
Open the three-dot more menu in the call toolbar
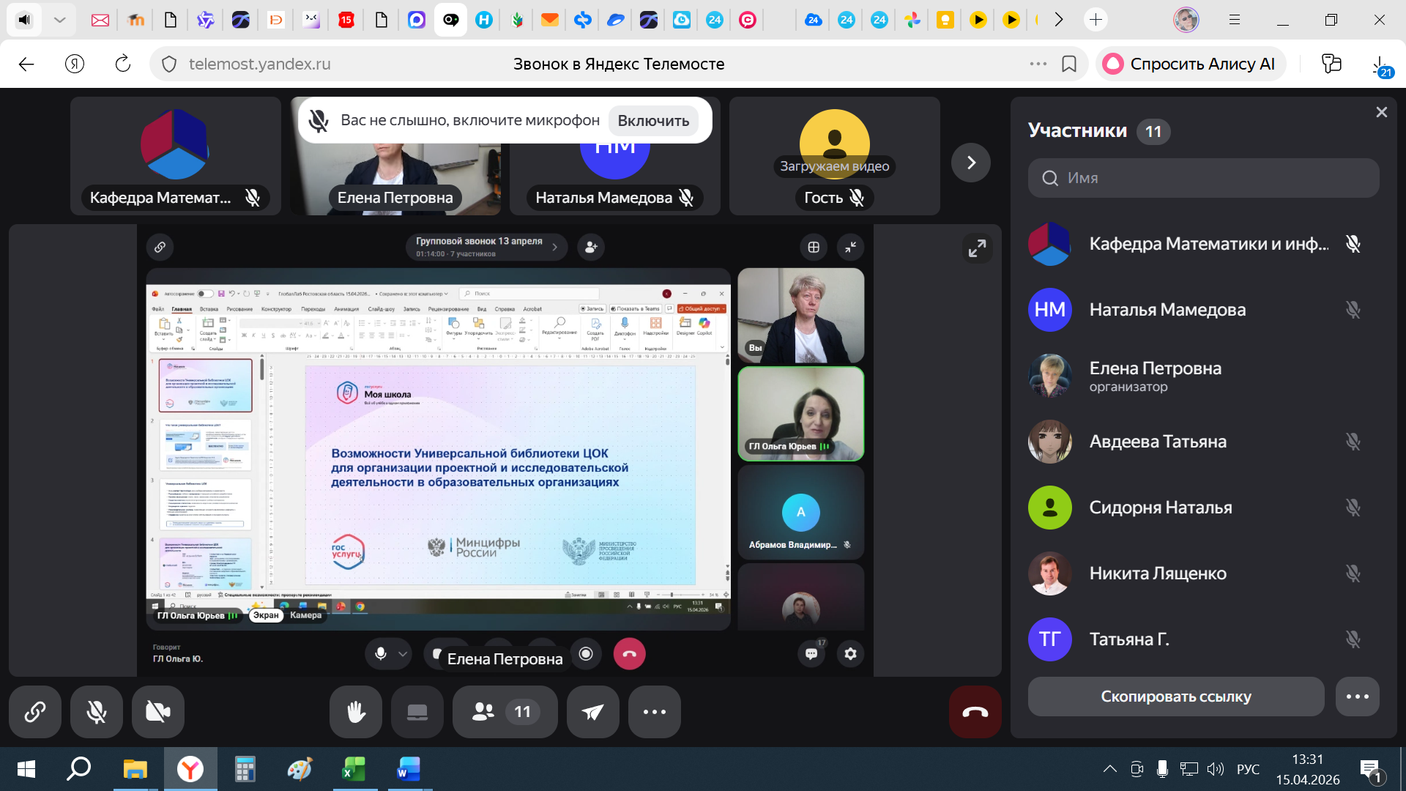click(x=655, y=712)
